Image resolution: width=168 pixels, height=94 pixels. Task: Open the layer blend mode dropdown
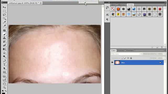point(127,54)
